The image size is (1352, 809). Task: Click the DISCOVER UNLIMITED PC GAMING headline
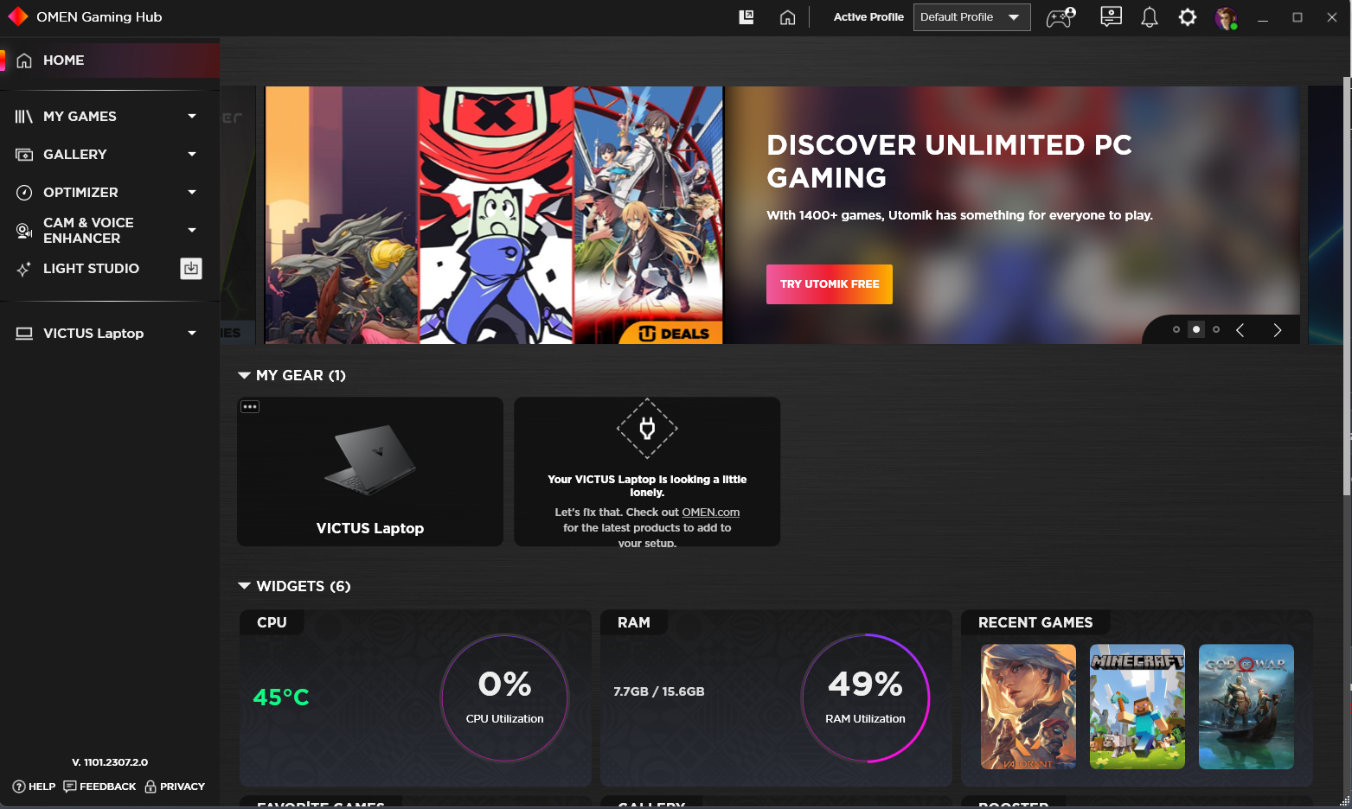coord(949,161)
